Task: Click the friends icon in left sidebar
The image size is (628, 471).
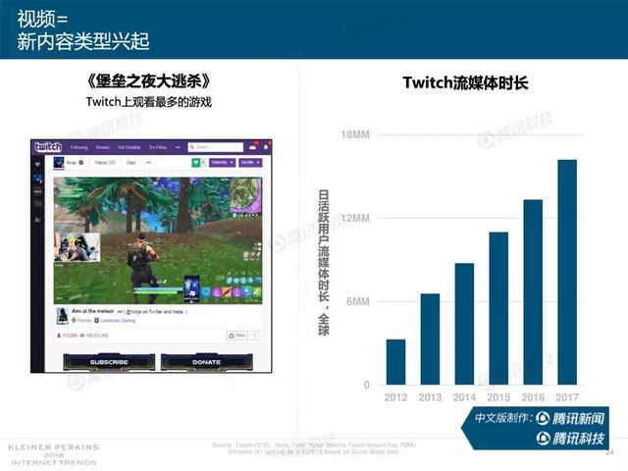Action: pos(37,220)
